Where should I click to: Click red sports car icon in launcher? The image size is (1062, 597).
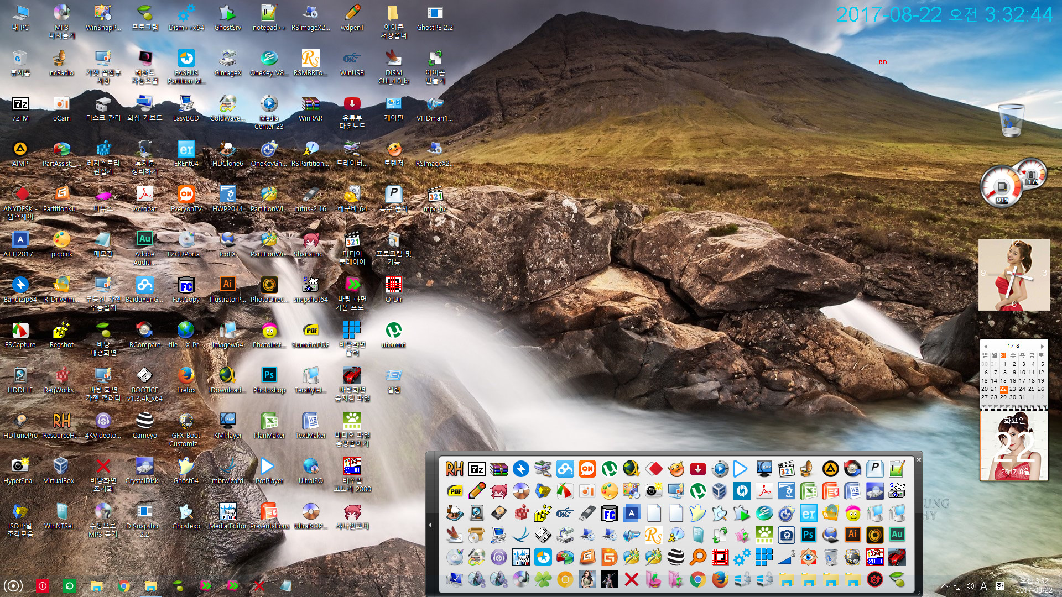pyautogui.click(x=897, y=557)
